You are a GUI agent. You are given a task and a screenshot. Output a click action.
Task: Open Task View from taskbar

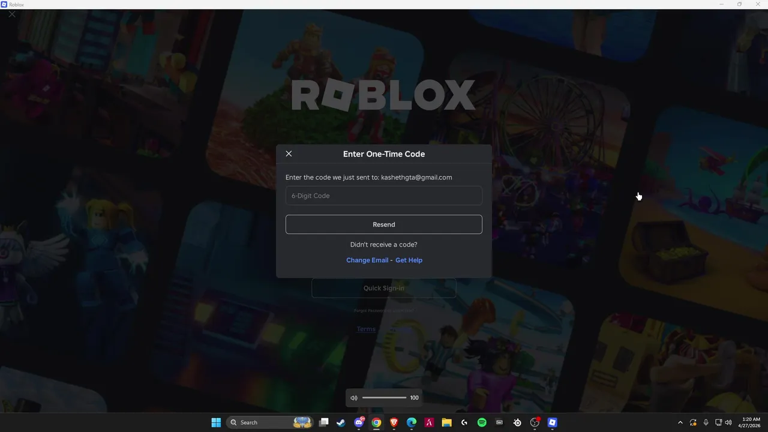point(324,422)
